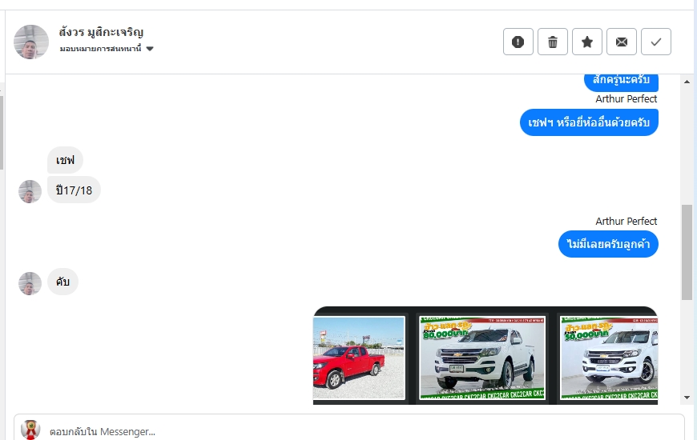Mark conversation unread via envelope icon

point(622,42)
